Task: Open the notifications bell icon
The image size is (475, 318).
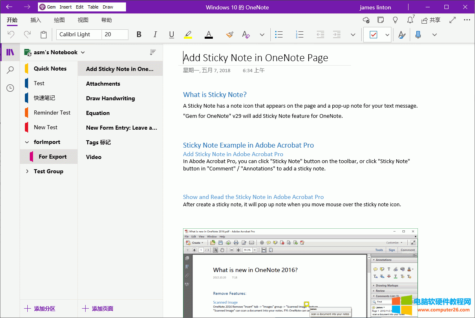Action: pyautogui.click(x=410, y=20)
